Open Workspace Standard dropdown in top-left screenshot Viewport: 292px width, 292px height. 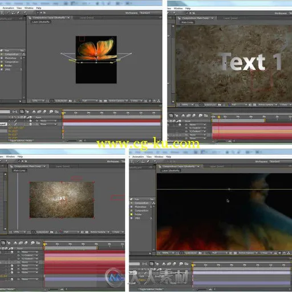tap(150, 13)
